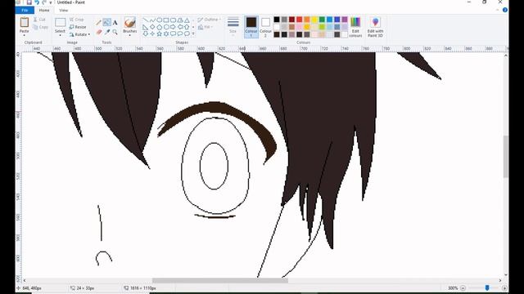Screen dimensions: 524x294
Task: Select the Magnifier tool
Action: (115, 32)
